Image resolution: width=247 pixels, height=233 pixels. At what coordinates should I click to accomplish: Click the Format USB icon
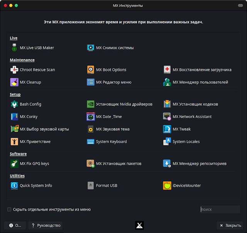[91, 186]
